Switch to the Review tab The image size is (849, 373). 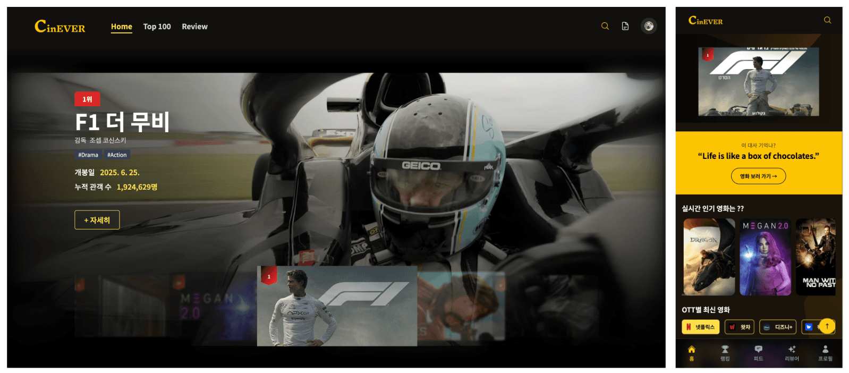pos(195,27)
